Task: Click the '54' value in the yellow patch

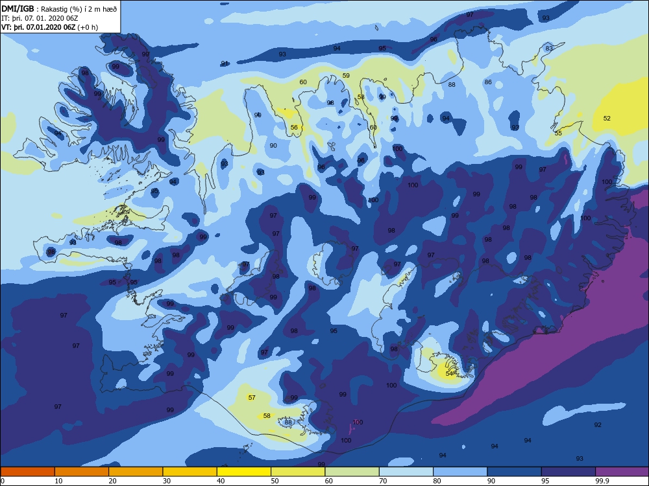Action: (450, 374)
